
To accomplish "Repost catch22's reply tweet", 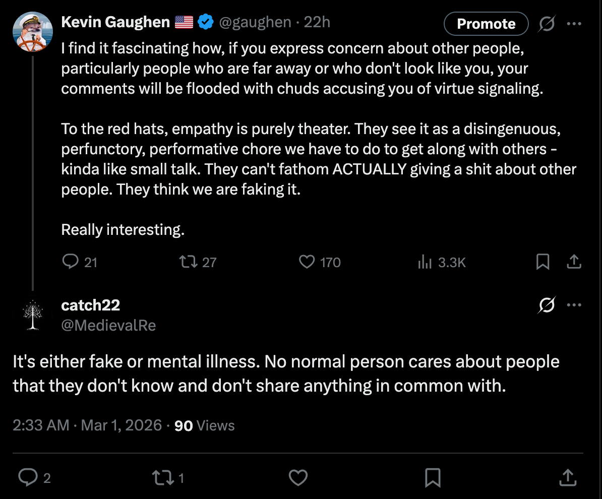I will pos(162,477).
